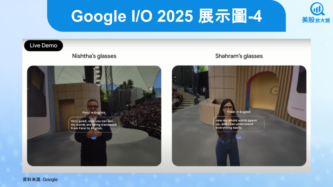
Task: Click the magnifier chart logo icon
Action: 317,9
